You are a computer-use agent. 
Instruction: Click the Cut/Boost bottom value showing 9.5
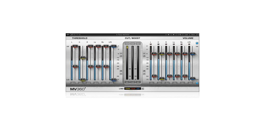point(138,82)
